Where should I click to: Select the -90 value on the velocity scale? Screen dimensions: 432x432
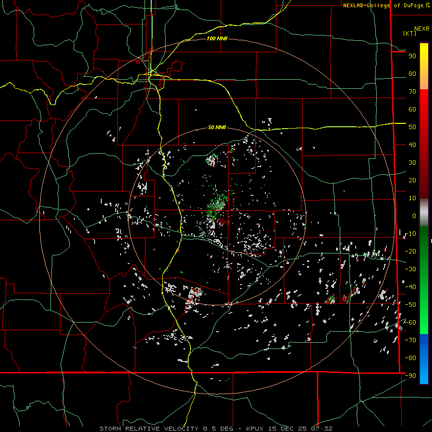tap(410, 376)
